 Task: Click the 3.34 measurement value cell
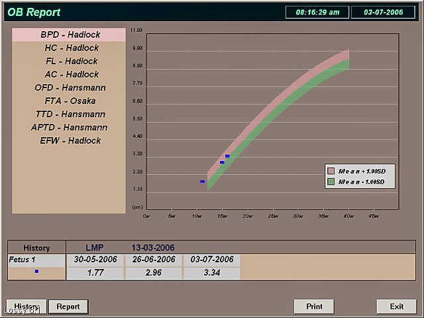tap(211, 272)
